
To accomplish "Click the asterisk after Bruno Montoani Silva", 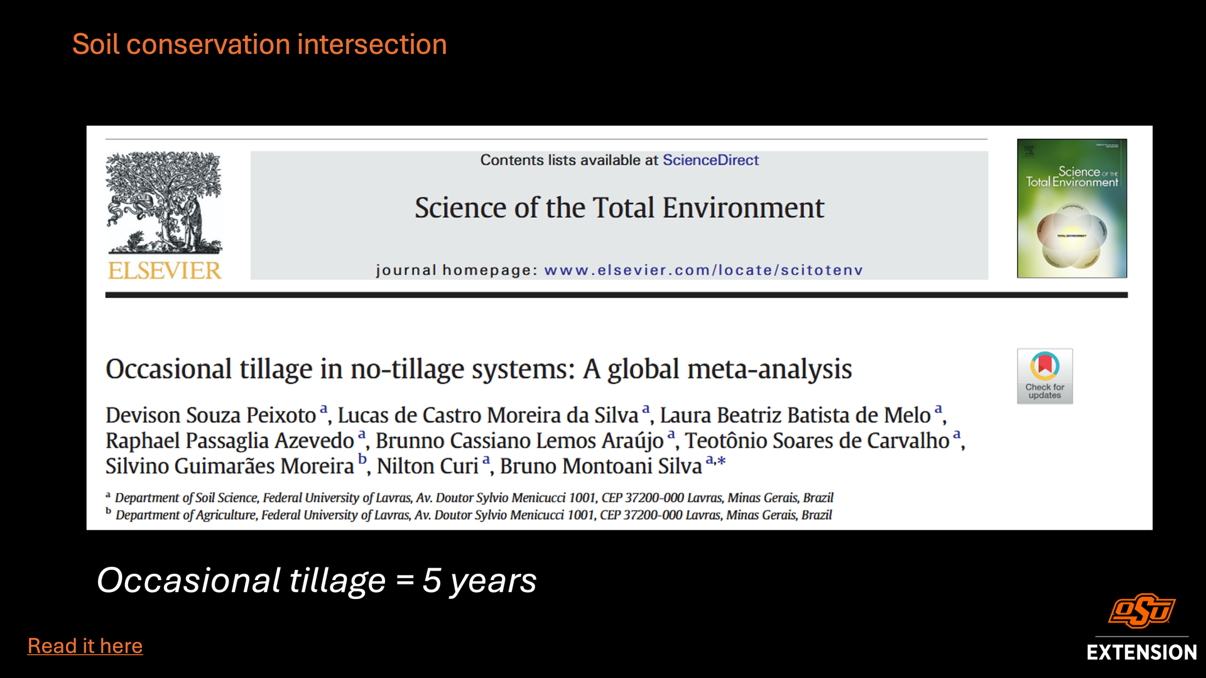I will pyautogui.click(x=721, y=461).
